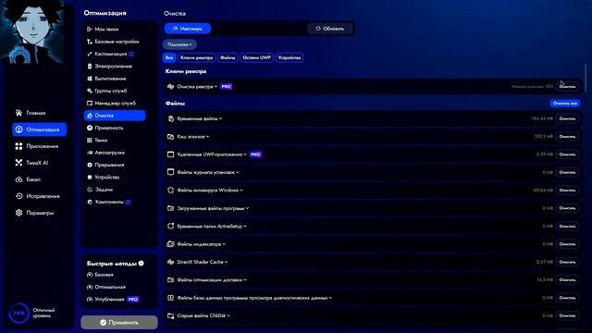Viewport: 592px width, 333px height.
Task: Click the Мои твики icon
Action: tap(90, 29)
